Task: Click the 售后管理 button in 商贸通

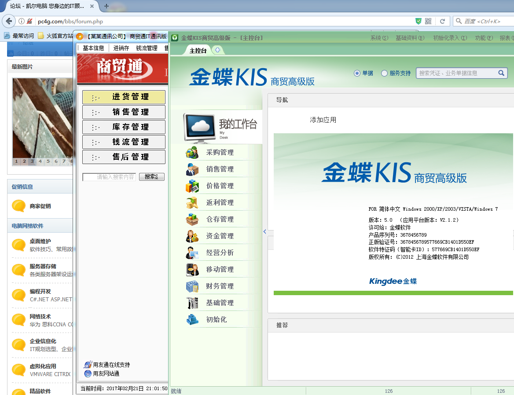Action: click(124, 157)
